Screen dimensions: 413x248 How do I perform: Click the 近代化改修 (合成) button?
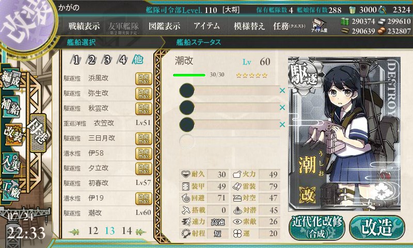tap(317, 227)
